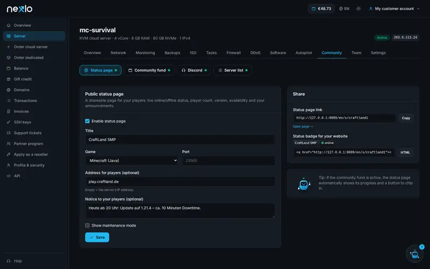Check Show maintenance mode checkbox
Image resolution: width=430 pixels, height=269 pixels.
(87, 225)
